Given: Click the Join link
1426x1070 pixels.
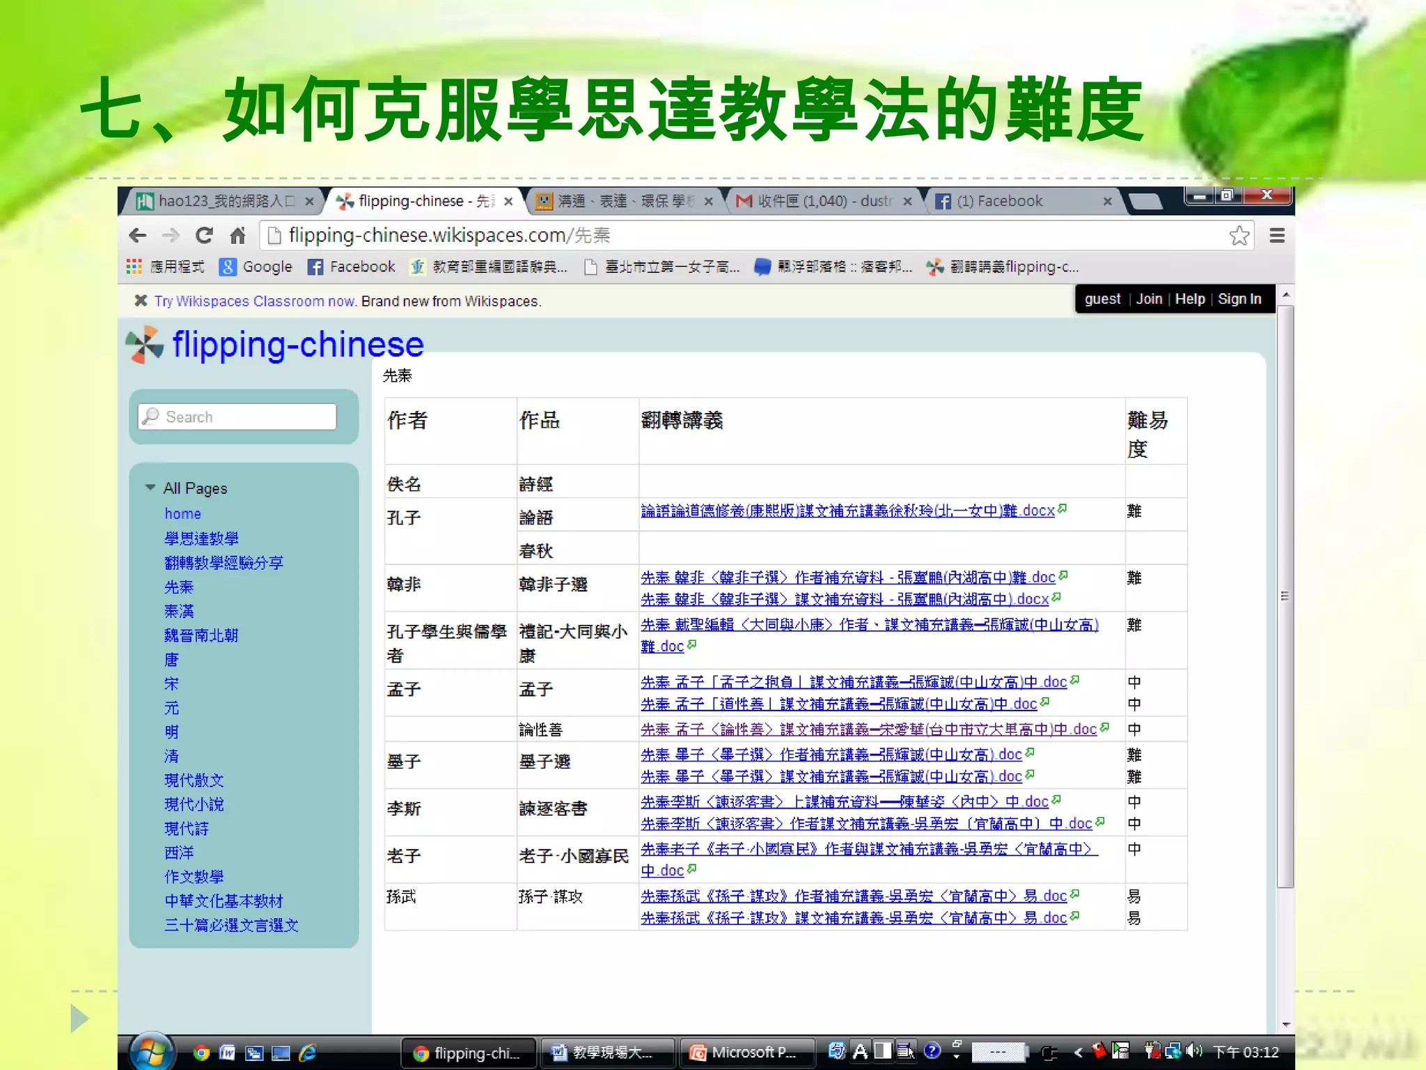Looking at the screenshot, I should point(1149,299).
